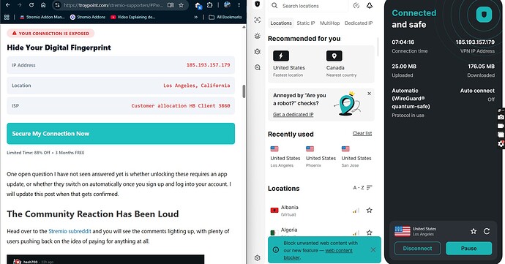Click the VPN IP address 185.193.157.179
Image resolution: width=505 pixels, height=264 pixels.
coord(475,42)
